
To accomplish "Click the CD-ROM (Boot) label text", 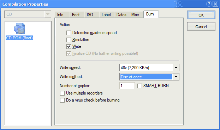I will click(19, 38).
